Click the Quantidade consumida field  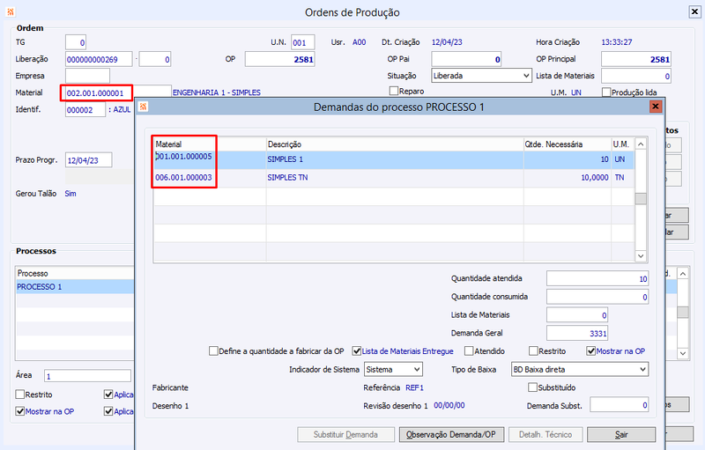(597, 297)
